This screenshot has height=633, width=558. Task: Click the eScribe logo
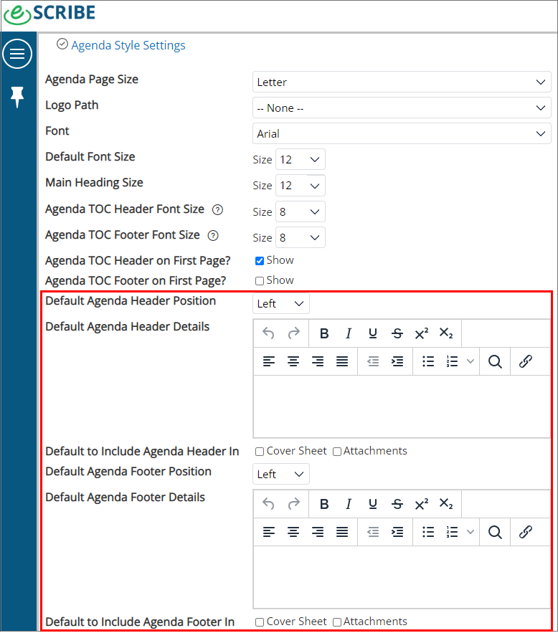click(49, 14)
